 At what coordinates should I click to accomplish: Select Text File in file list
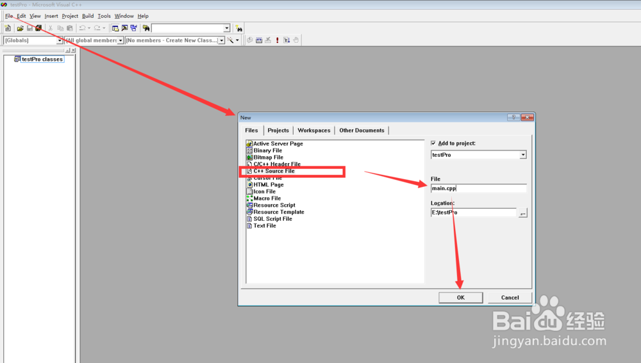(262, 226)
